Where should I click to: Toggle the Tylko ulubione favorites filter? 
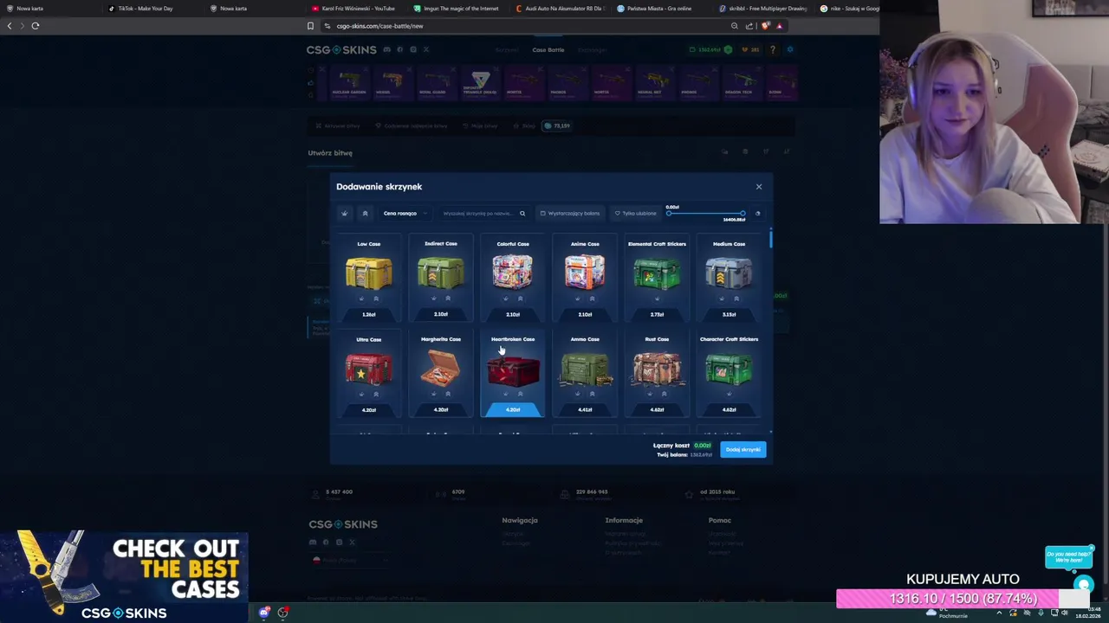coord(636,213)
